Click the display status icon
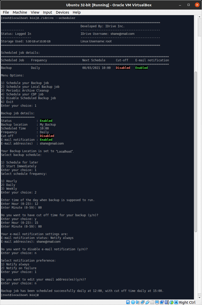 [x=157, y=302]
